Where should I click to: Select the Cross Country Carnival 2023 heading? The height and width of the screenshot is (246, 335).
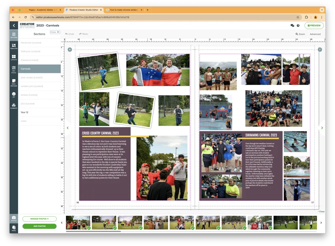(x=100, y=133)
